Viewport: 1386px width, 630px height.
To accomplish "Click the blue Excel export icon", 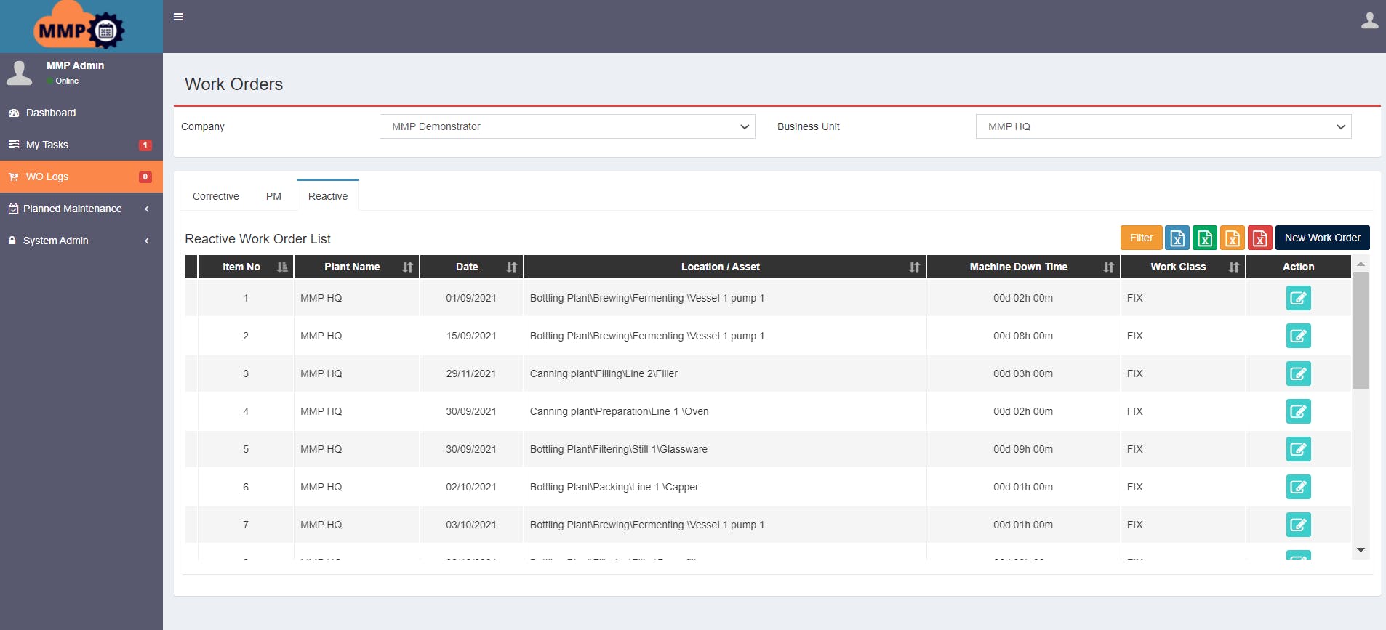I will click(x=1177, y=238).
